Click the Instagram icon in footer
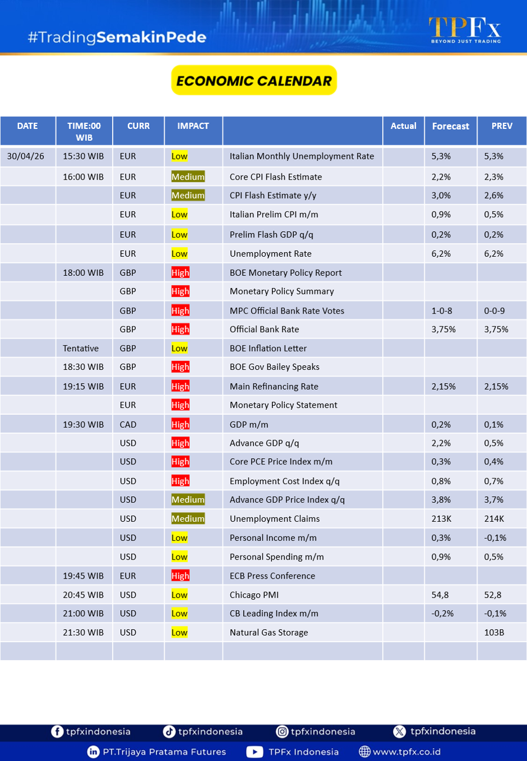 point(282,731)
